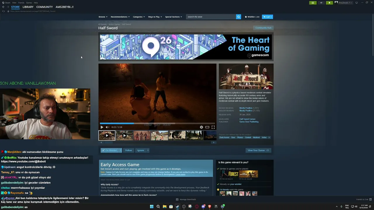Open the Friends menu
Viewport: 374px width, 210px height.
coord(21,3)
